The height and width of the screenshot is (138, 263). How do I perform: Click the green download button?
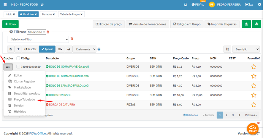coord(256,24)
